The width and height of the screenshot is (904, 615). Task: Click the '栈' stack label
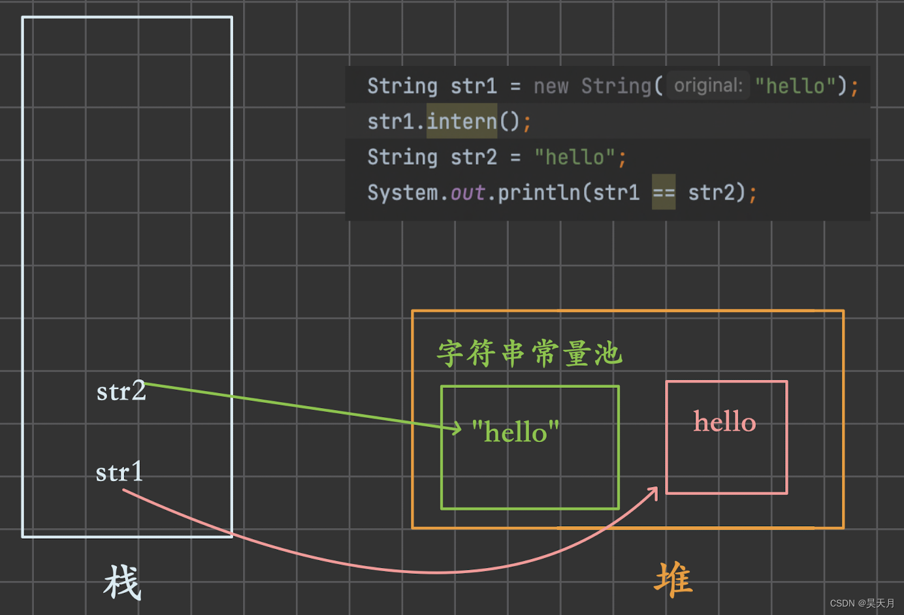pos(122,582)
